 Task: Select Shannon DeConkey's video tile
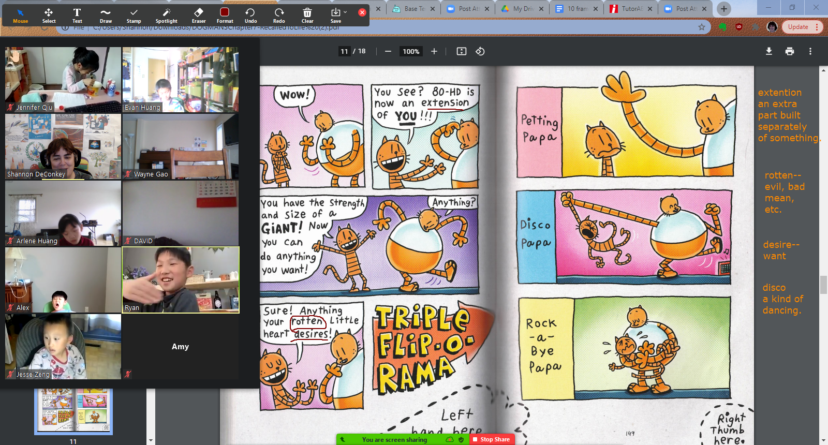pyautogui.click(x=63, y=146)
